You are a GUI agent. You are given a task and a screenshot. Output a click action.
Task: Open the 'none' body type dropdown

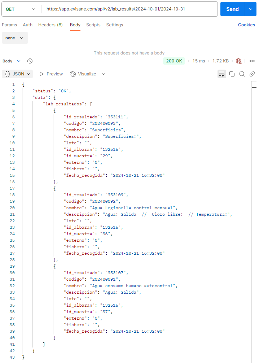tap(15, 38)
